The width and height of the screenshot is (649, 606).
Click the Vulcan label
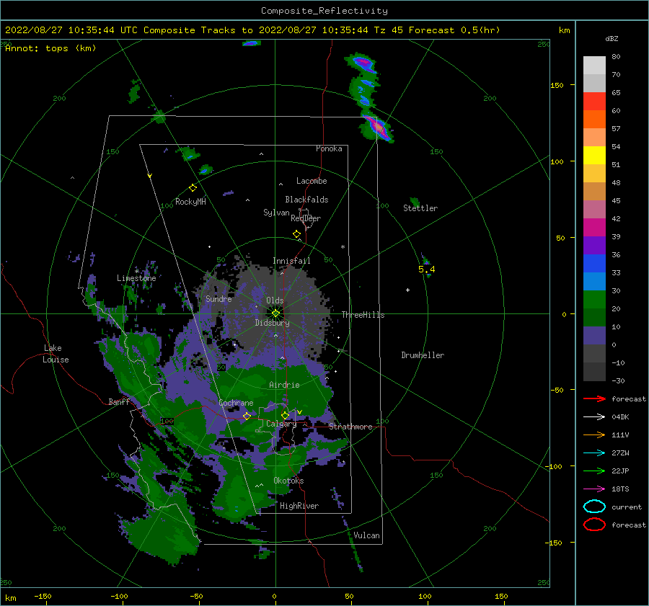pyautogui.click(x=367, y=535)
